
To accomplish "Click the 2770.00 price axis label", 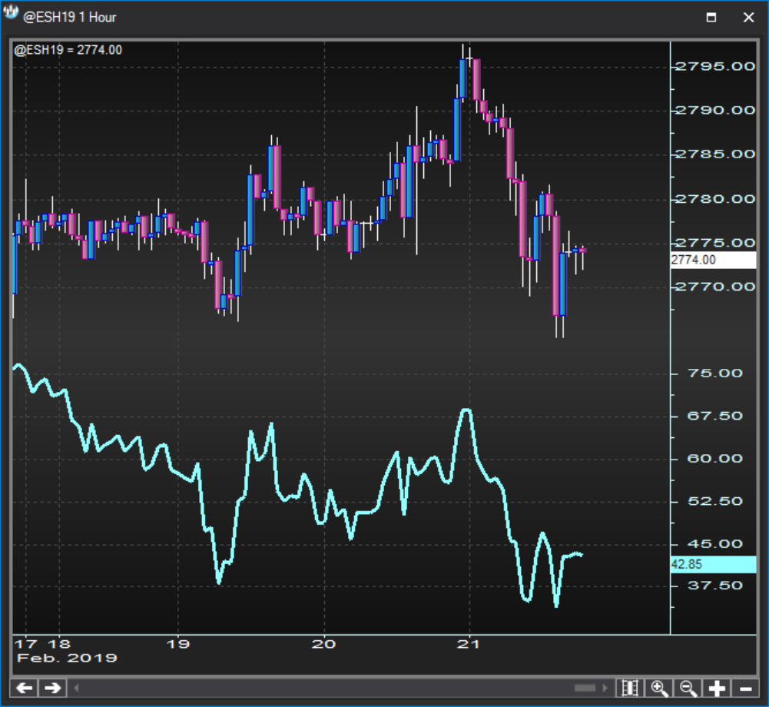I will 715,287.
